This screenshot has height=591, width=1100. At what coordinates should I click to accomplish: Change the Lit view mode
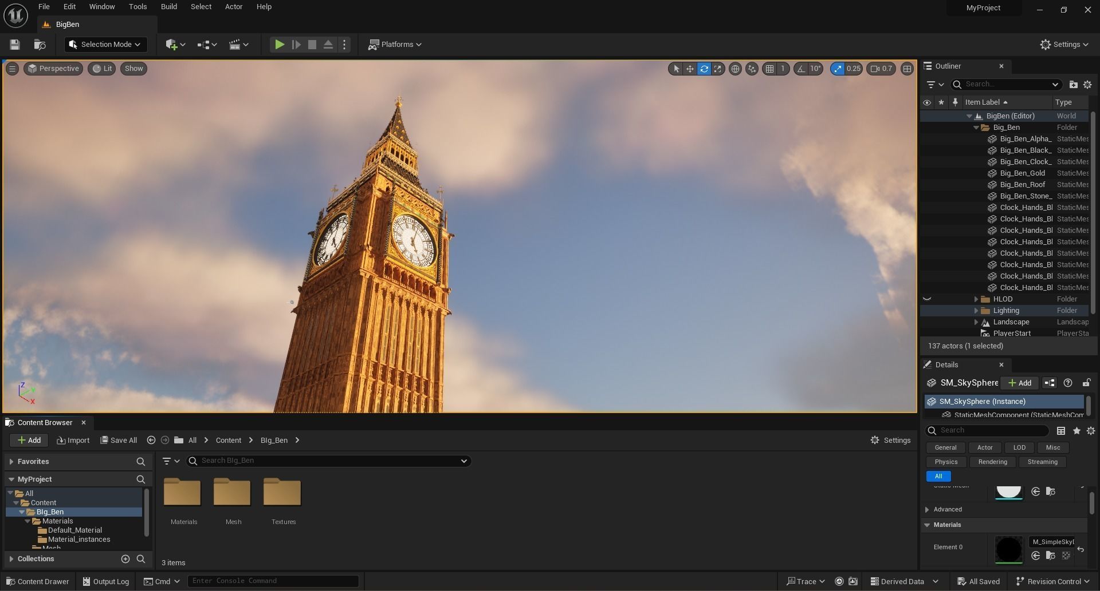click(102, 69)
